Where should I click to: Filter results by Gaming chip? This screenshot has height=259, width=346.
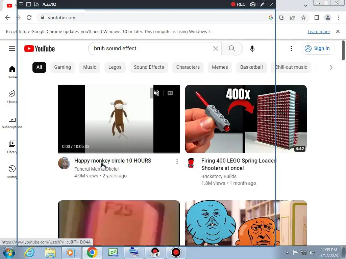pyautogui.click(x=63, y=67)
